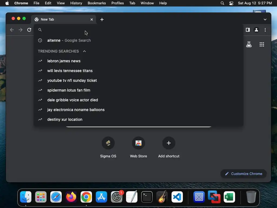Image resolution: width=277 pixels, height=208 pixels.
Task: Expand the tab search chevron
Action: click(x=265, y=19)
